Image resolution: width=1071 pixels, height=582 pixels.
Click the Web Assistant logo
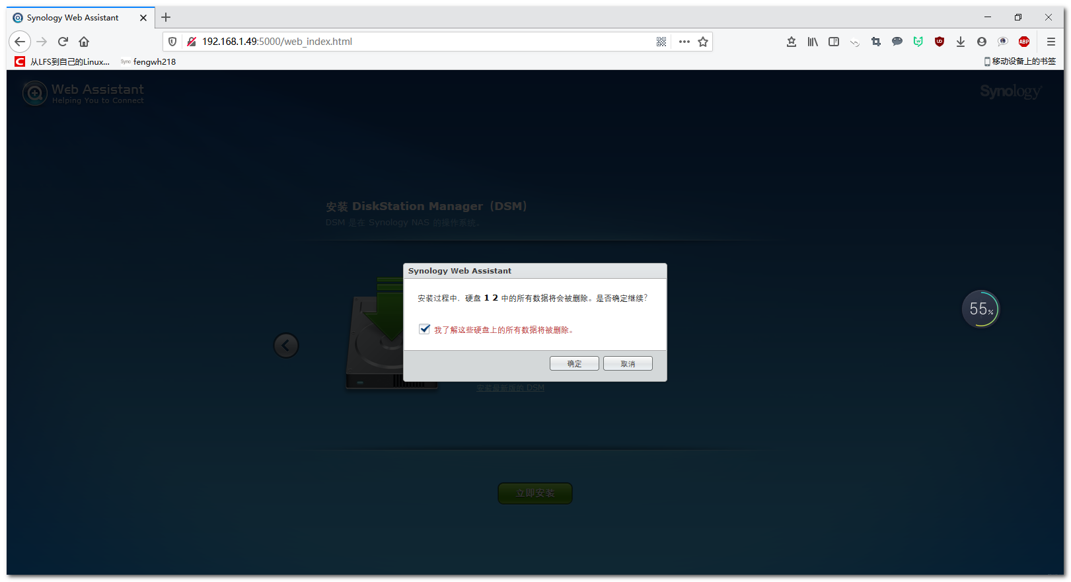[x=83, y=93]
